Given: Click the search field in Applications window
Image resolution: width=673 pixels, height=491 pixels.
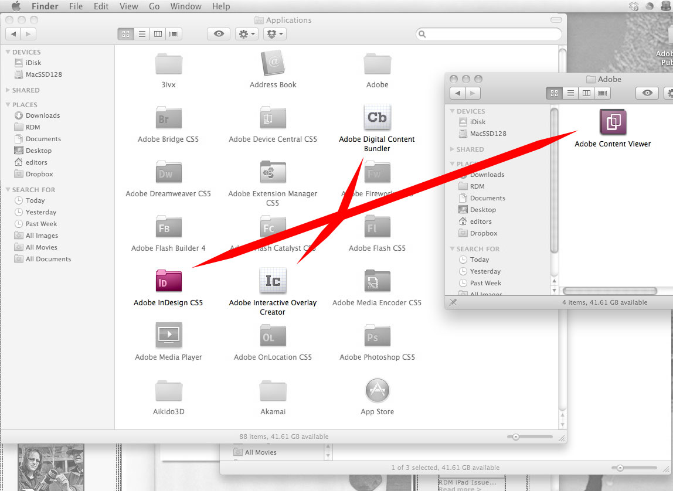Looking at the screenshot, I should (x=489, y=34).
